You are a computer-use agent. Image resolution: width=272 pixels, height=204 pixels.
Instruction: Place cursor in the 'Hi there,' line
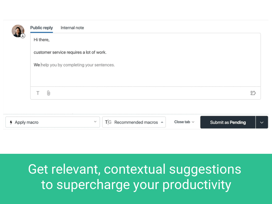(x=42, y=40)
